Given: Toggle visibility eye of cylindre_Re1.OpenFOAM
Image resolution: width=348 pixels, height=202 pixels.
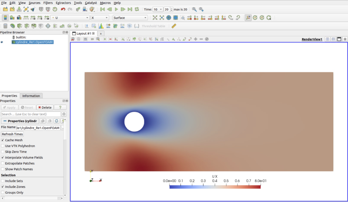Looking at the screenshot, I should [x=2, y=42].
